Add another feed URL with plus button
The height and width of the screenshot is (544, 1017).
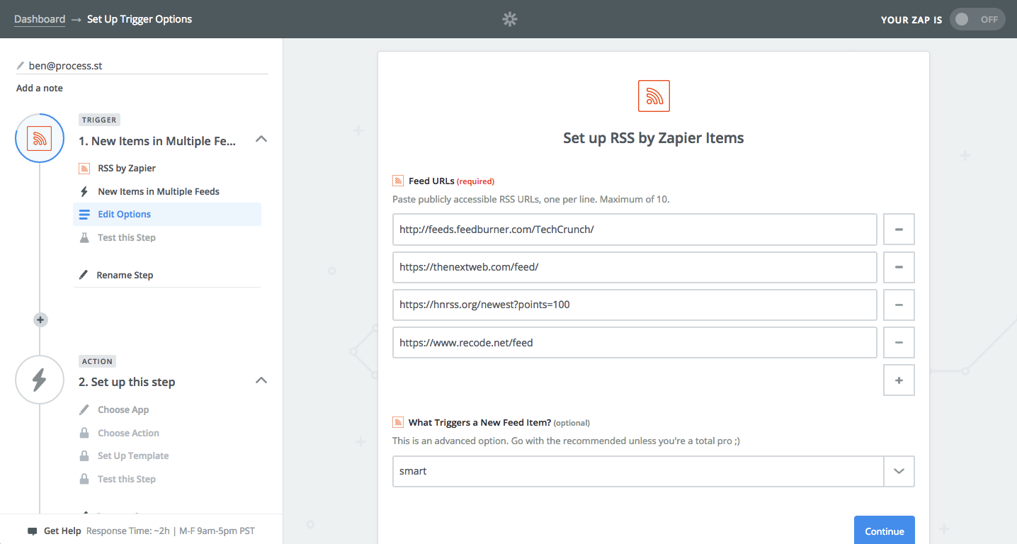point(899,380)
